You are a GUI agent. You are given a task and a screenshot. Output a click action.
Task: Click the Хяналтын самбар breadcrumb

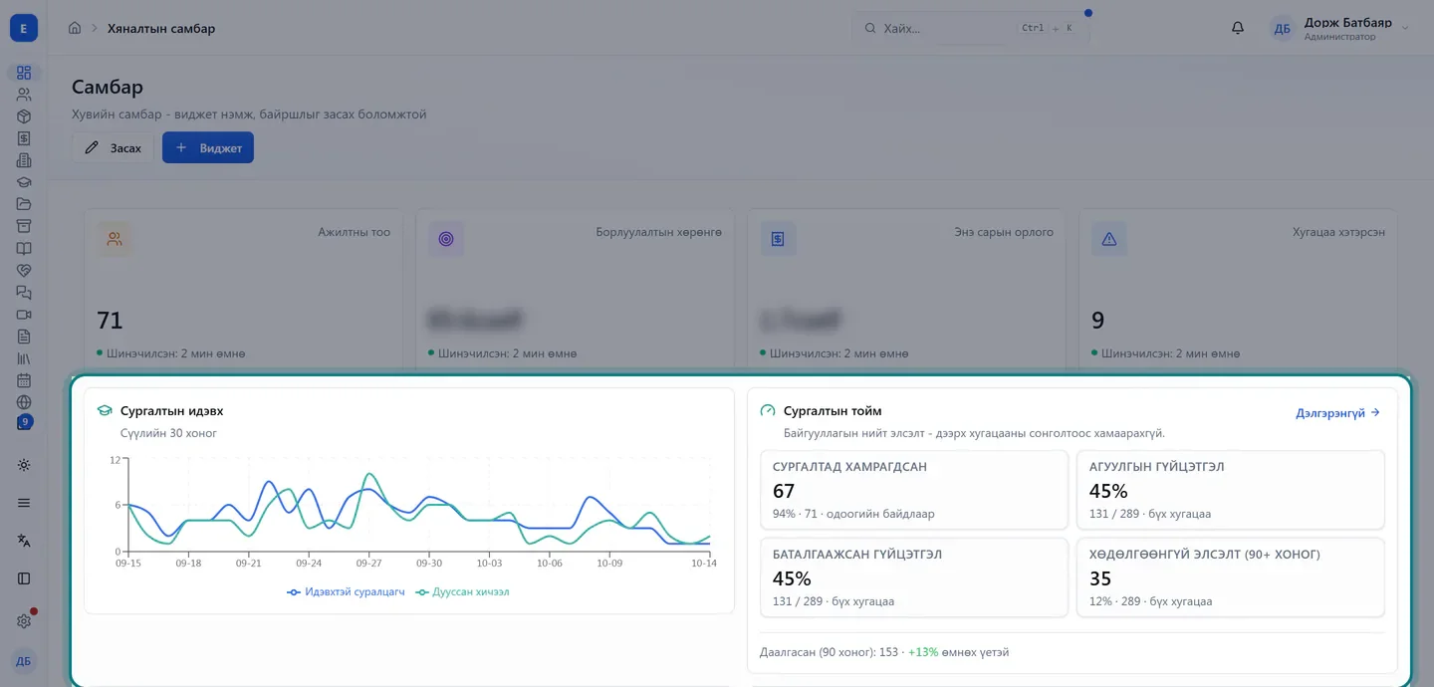click(x=161, y=28)
